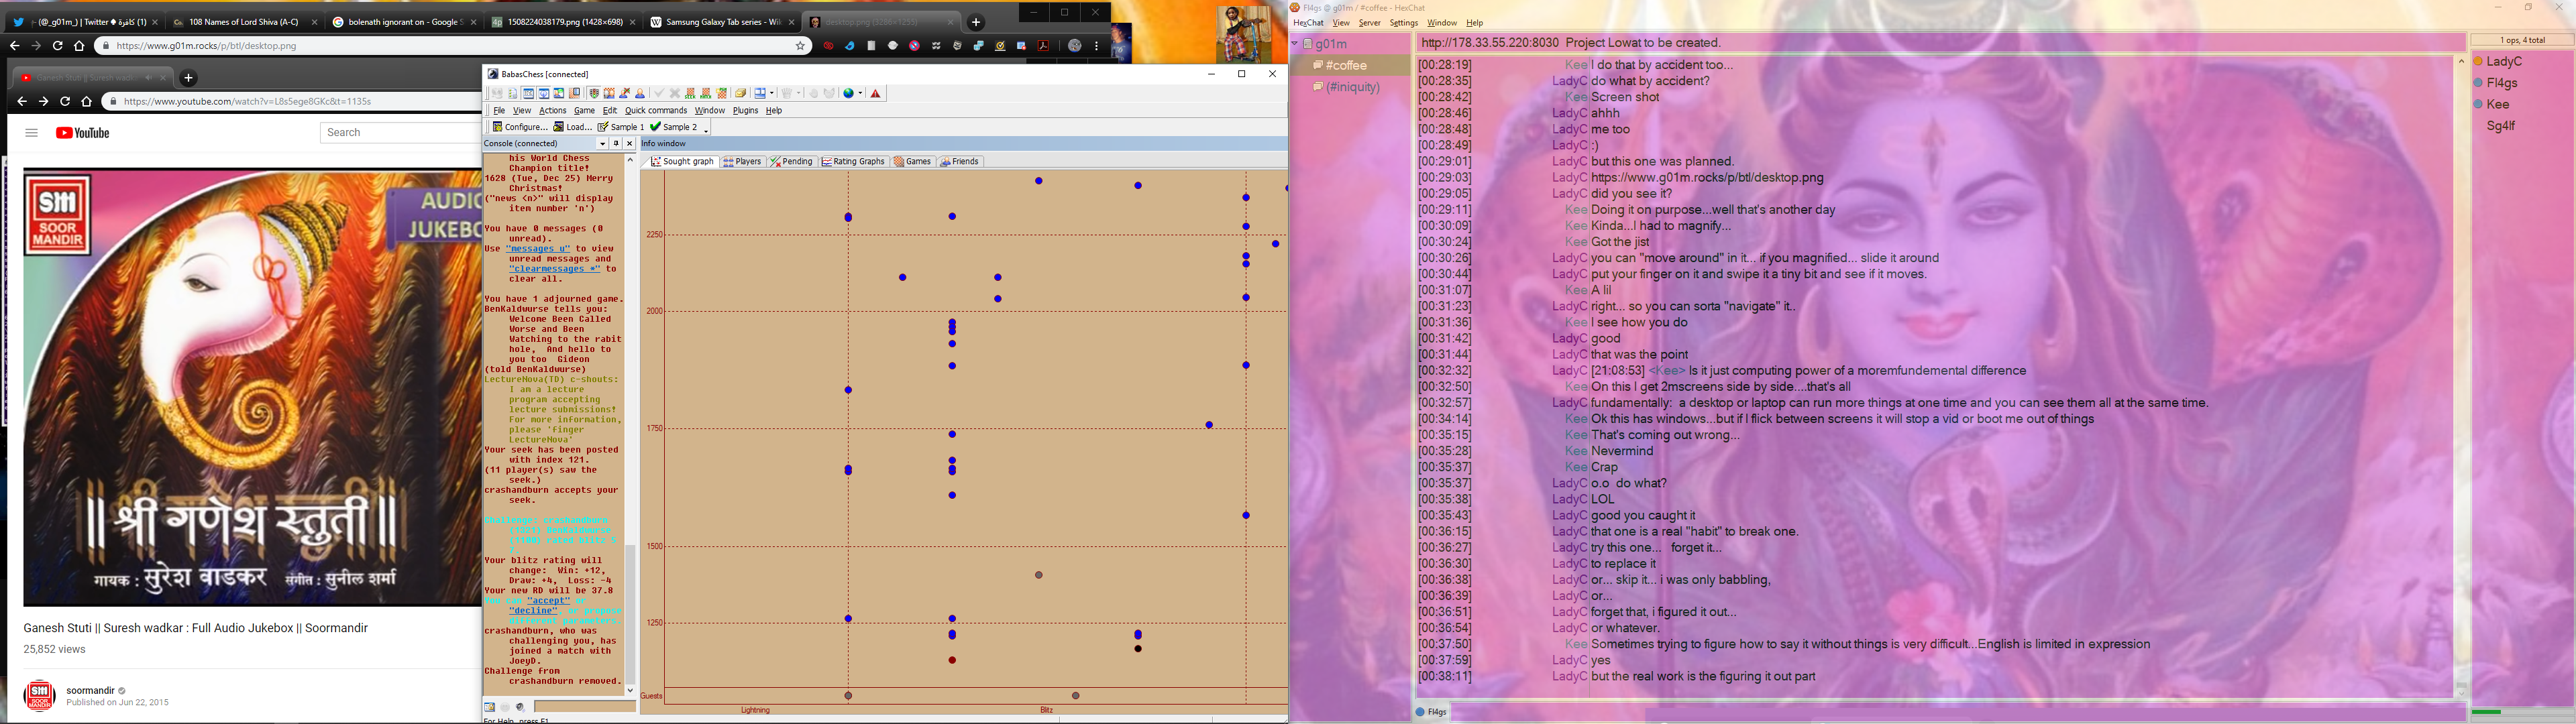Select the #coffee channel in HexChat
The image size is (2576, 724).
(x=1346, y=65)
